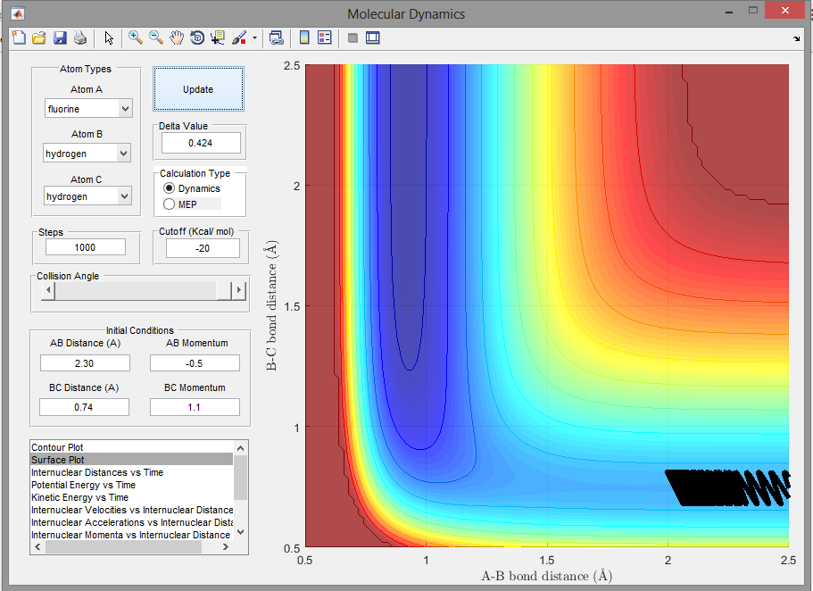Select the Zoom Out magnifier tool

156,37
